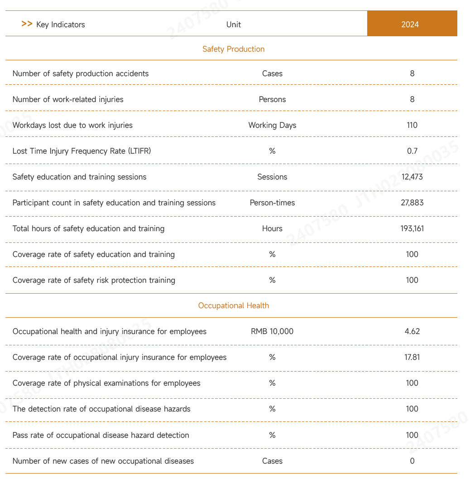Select the Occupational Health section heading
Viewport: 470px width, 484px height.
(x=233, y=305)
